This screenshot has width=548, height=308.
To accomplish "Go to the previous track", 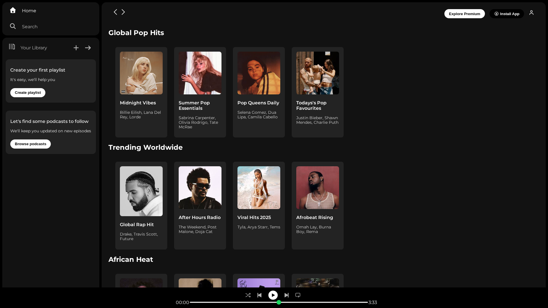I will point(259,295).
